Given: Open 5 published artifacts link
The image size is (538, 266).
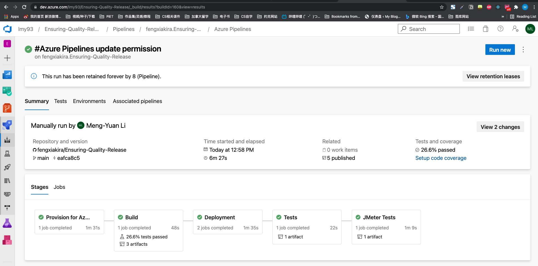Looking at the screenshot, I should pyautogui.click(x=341, y=158).
